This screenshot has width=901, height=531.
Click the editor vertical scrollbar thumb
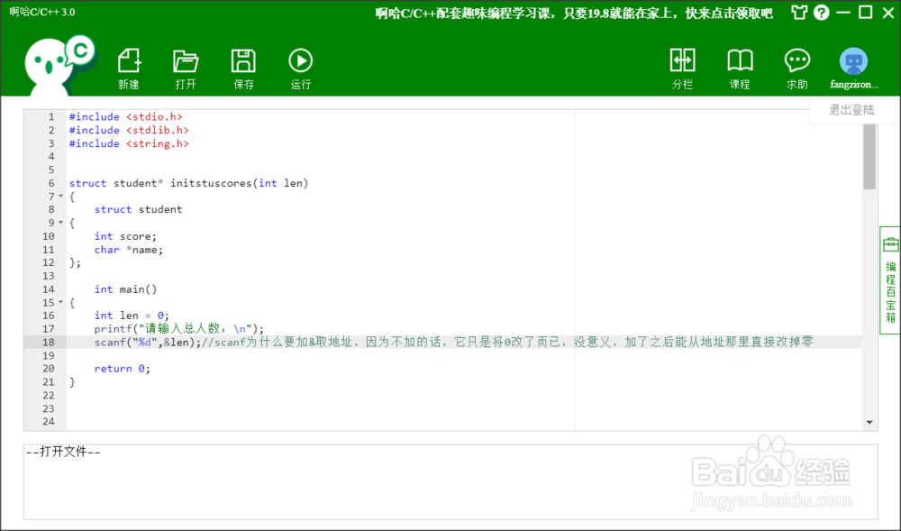[869, 156]
